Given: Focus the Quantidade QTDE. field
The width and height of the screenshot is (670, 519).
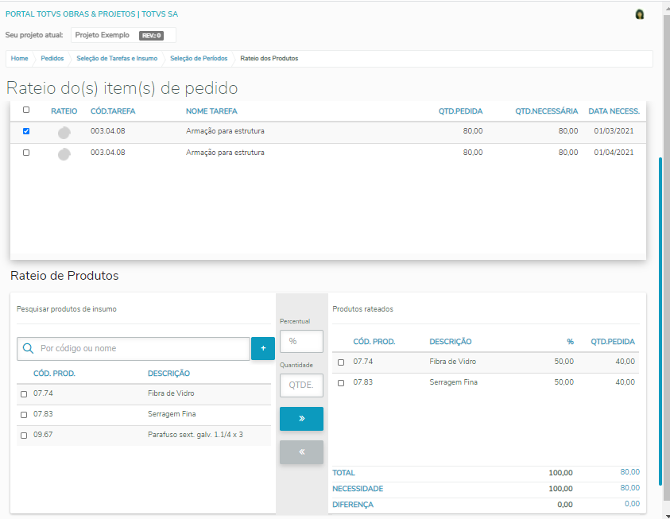Looking at the screenshot, I should (301, 385).
